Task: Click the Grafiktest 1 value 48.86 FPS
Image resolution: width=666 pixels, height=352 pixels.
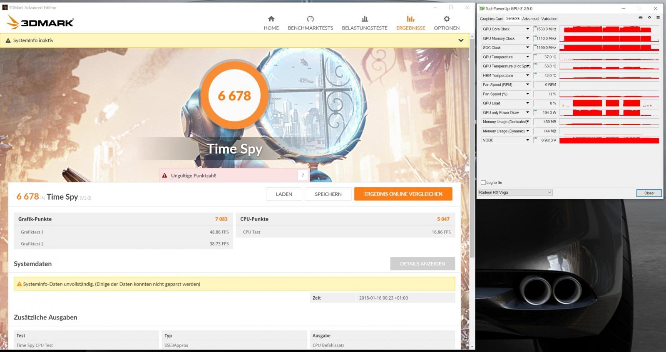Action: tap(219, 232)
